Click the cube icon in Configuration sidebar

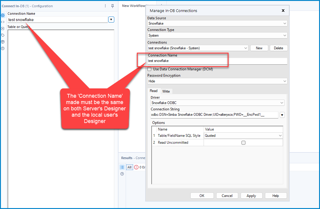pyautogui.click(x=3, y=42)
